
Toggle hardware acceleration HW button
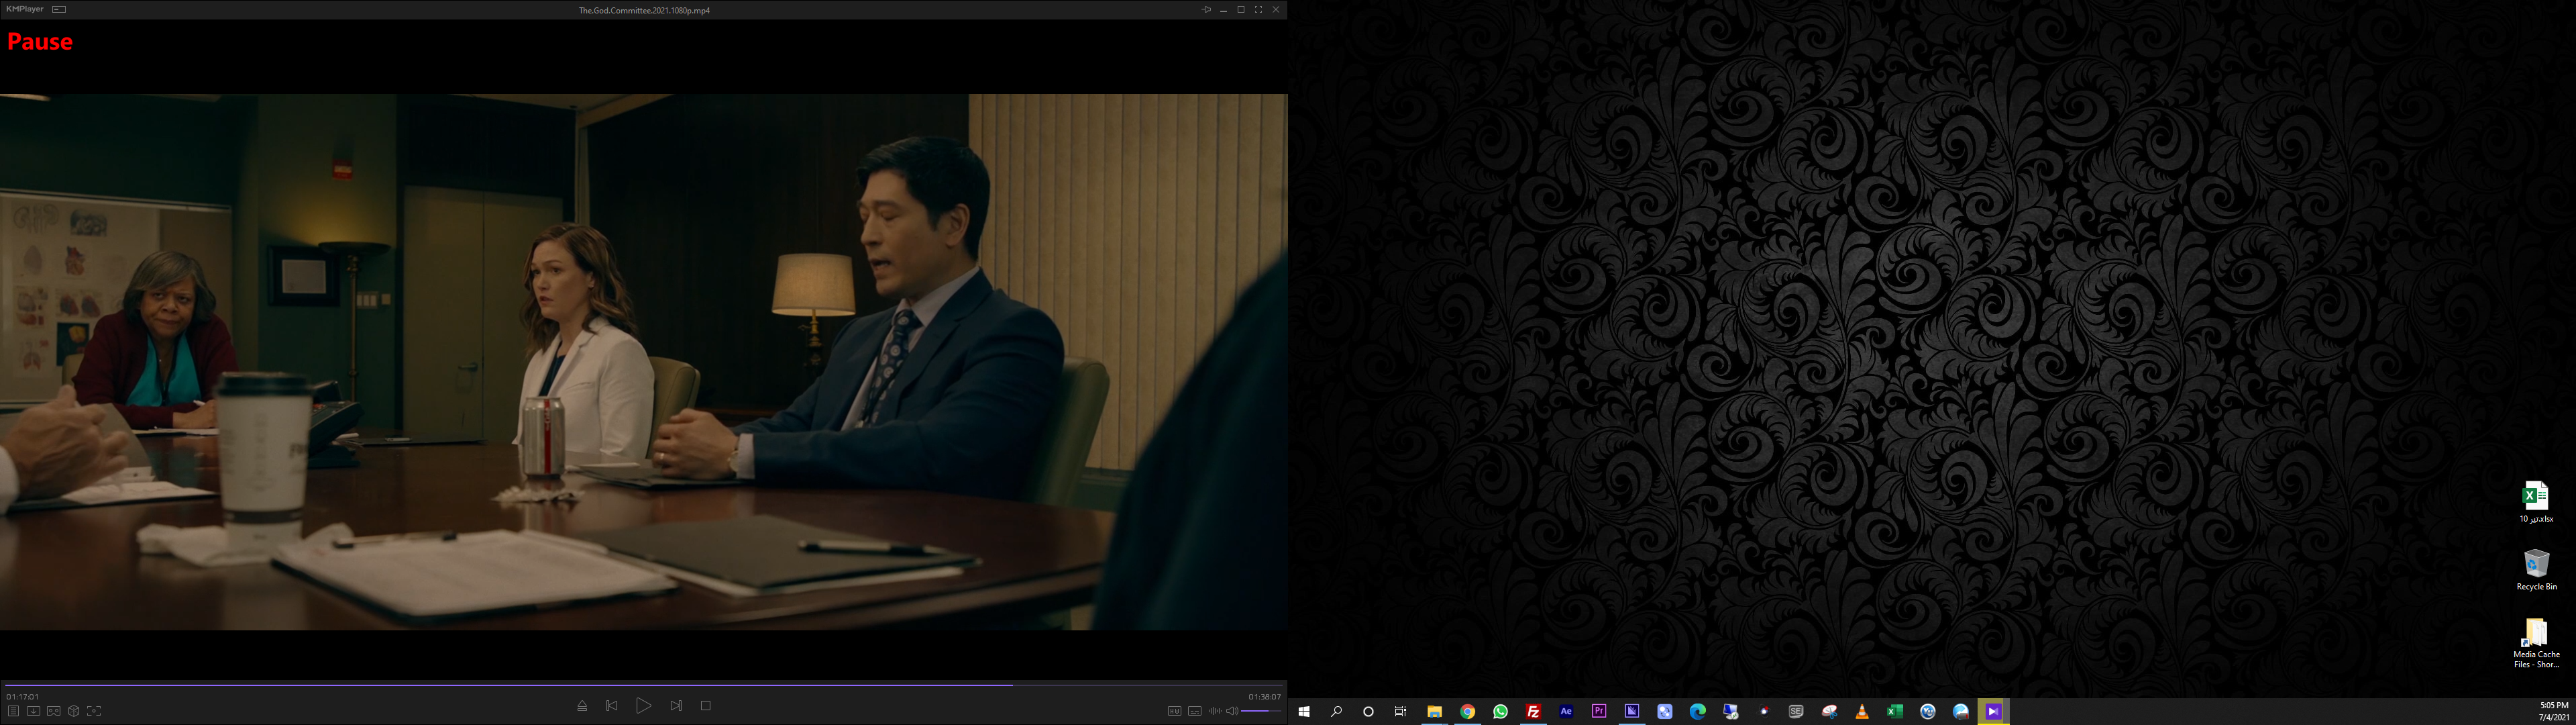(1174, 711)
